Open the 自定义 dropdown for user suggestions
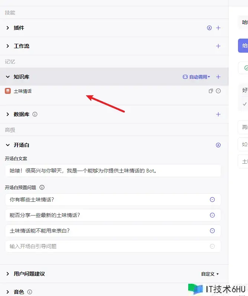248x296 pixels. pyautogui.click(x=210, y=274)
